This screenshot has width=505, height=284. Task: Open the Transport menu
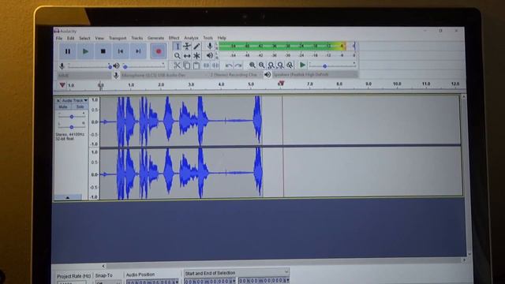click(x=118, y=39)
